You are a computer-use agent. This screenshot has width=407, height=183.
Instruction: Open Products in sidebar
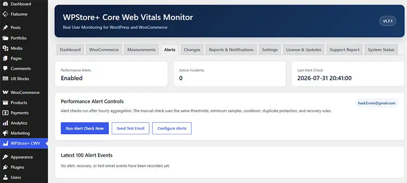click(x=24, y=102)
